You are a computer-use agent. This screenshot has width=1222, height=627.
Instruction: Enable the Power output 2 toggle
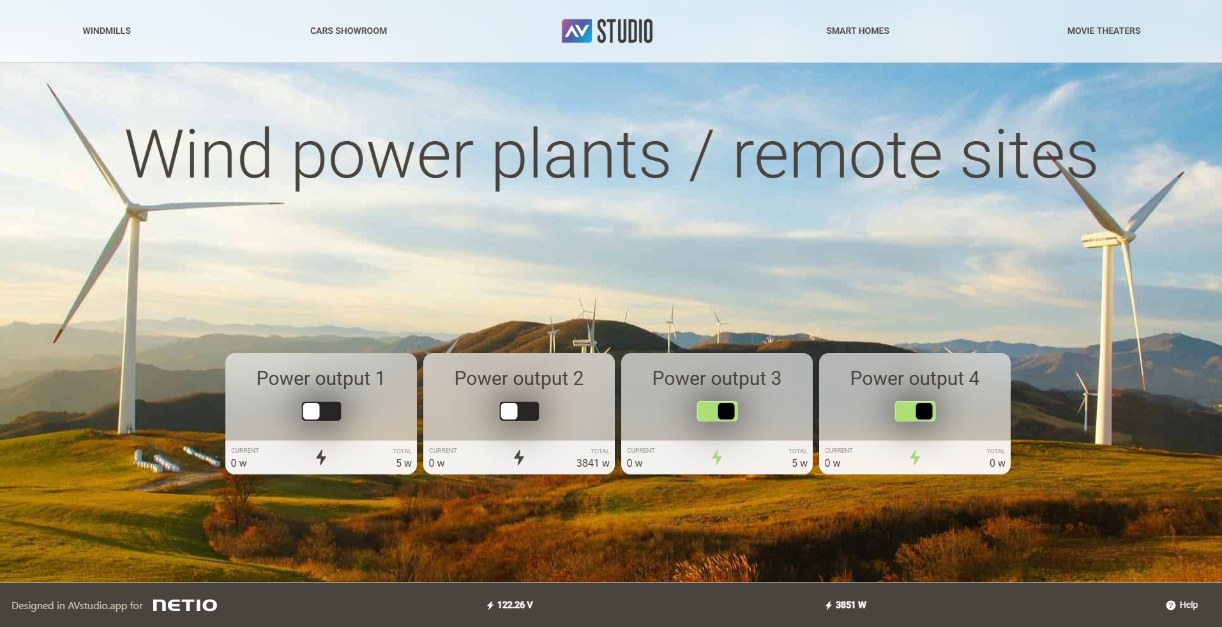coord(519,411)
